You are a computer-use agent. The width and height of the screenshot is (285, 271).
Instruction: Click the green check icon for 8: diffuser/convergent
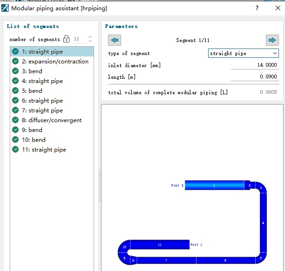point(15,120)
